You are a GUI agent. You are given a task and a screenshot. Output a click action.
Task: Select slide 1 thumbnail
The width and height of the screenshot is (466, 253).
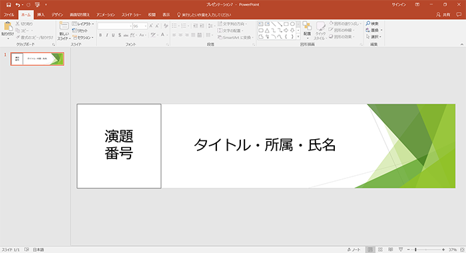[37, 59]
